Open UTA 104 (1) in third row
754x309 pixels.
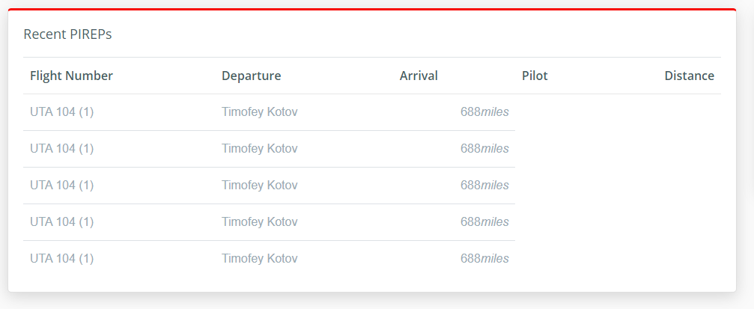(61, 186)
